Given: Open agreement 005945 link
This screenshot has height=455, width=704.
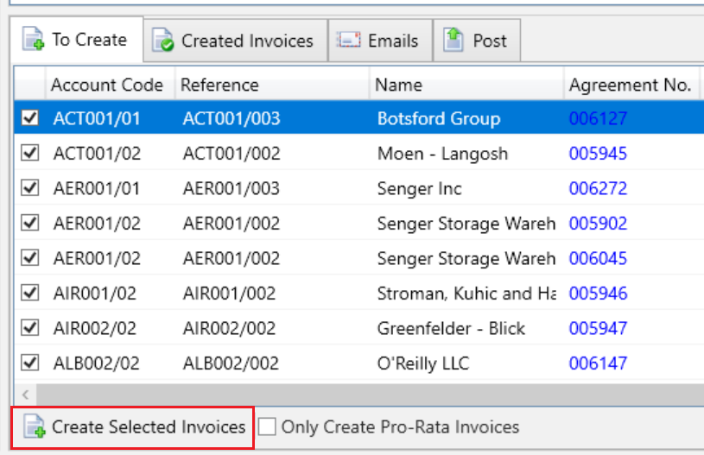Looking at the screenshot, I should pyautogui.click(x=598, y=154).
